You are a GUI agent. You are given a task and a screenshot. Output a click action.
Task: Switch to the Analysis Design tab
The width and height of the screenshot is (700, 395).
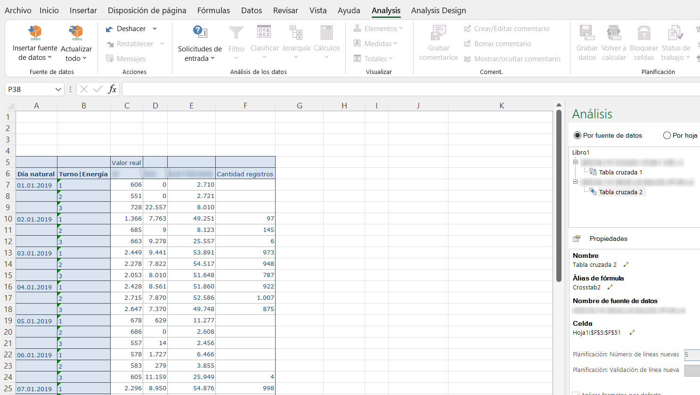[439, 10]
